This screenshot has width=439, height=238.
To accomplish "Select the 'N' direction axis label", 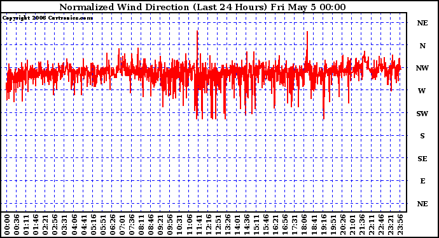I will point(422,46).
